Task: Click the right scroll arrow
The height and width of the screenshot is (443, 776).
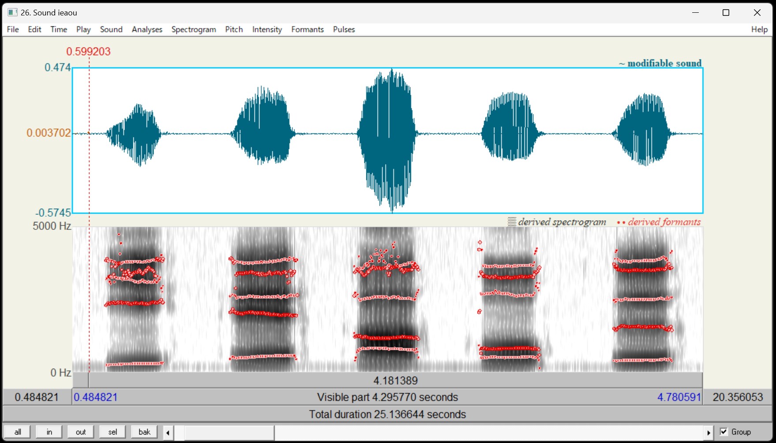Action: tap(709, 432)
